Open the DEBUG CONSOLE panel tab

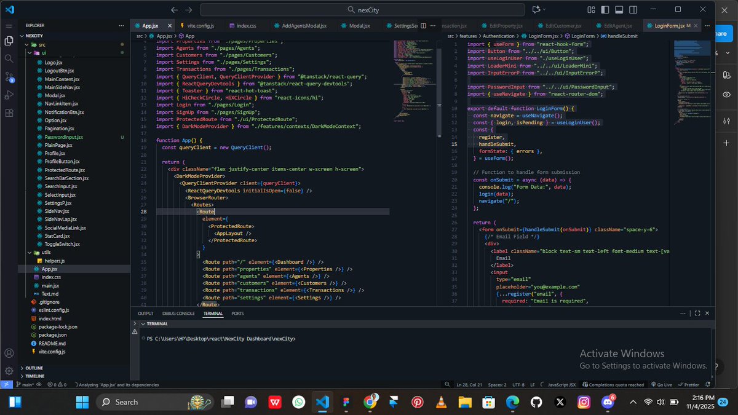(178, 314)
